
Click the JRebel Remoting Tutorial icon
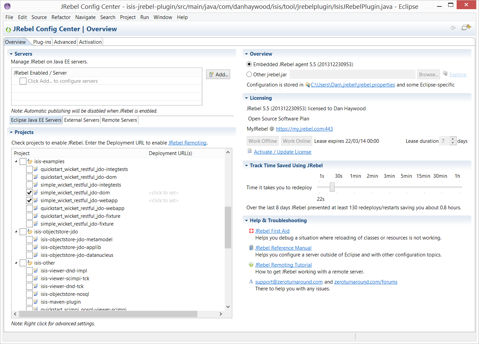pos(251,265)
